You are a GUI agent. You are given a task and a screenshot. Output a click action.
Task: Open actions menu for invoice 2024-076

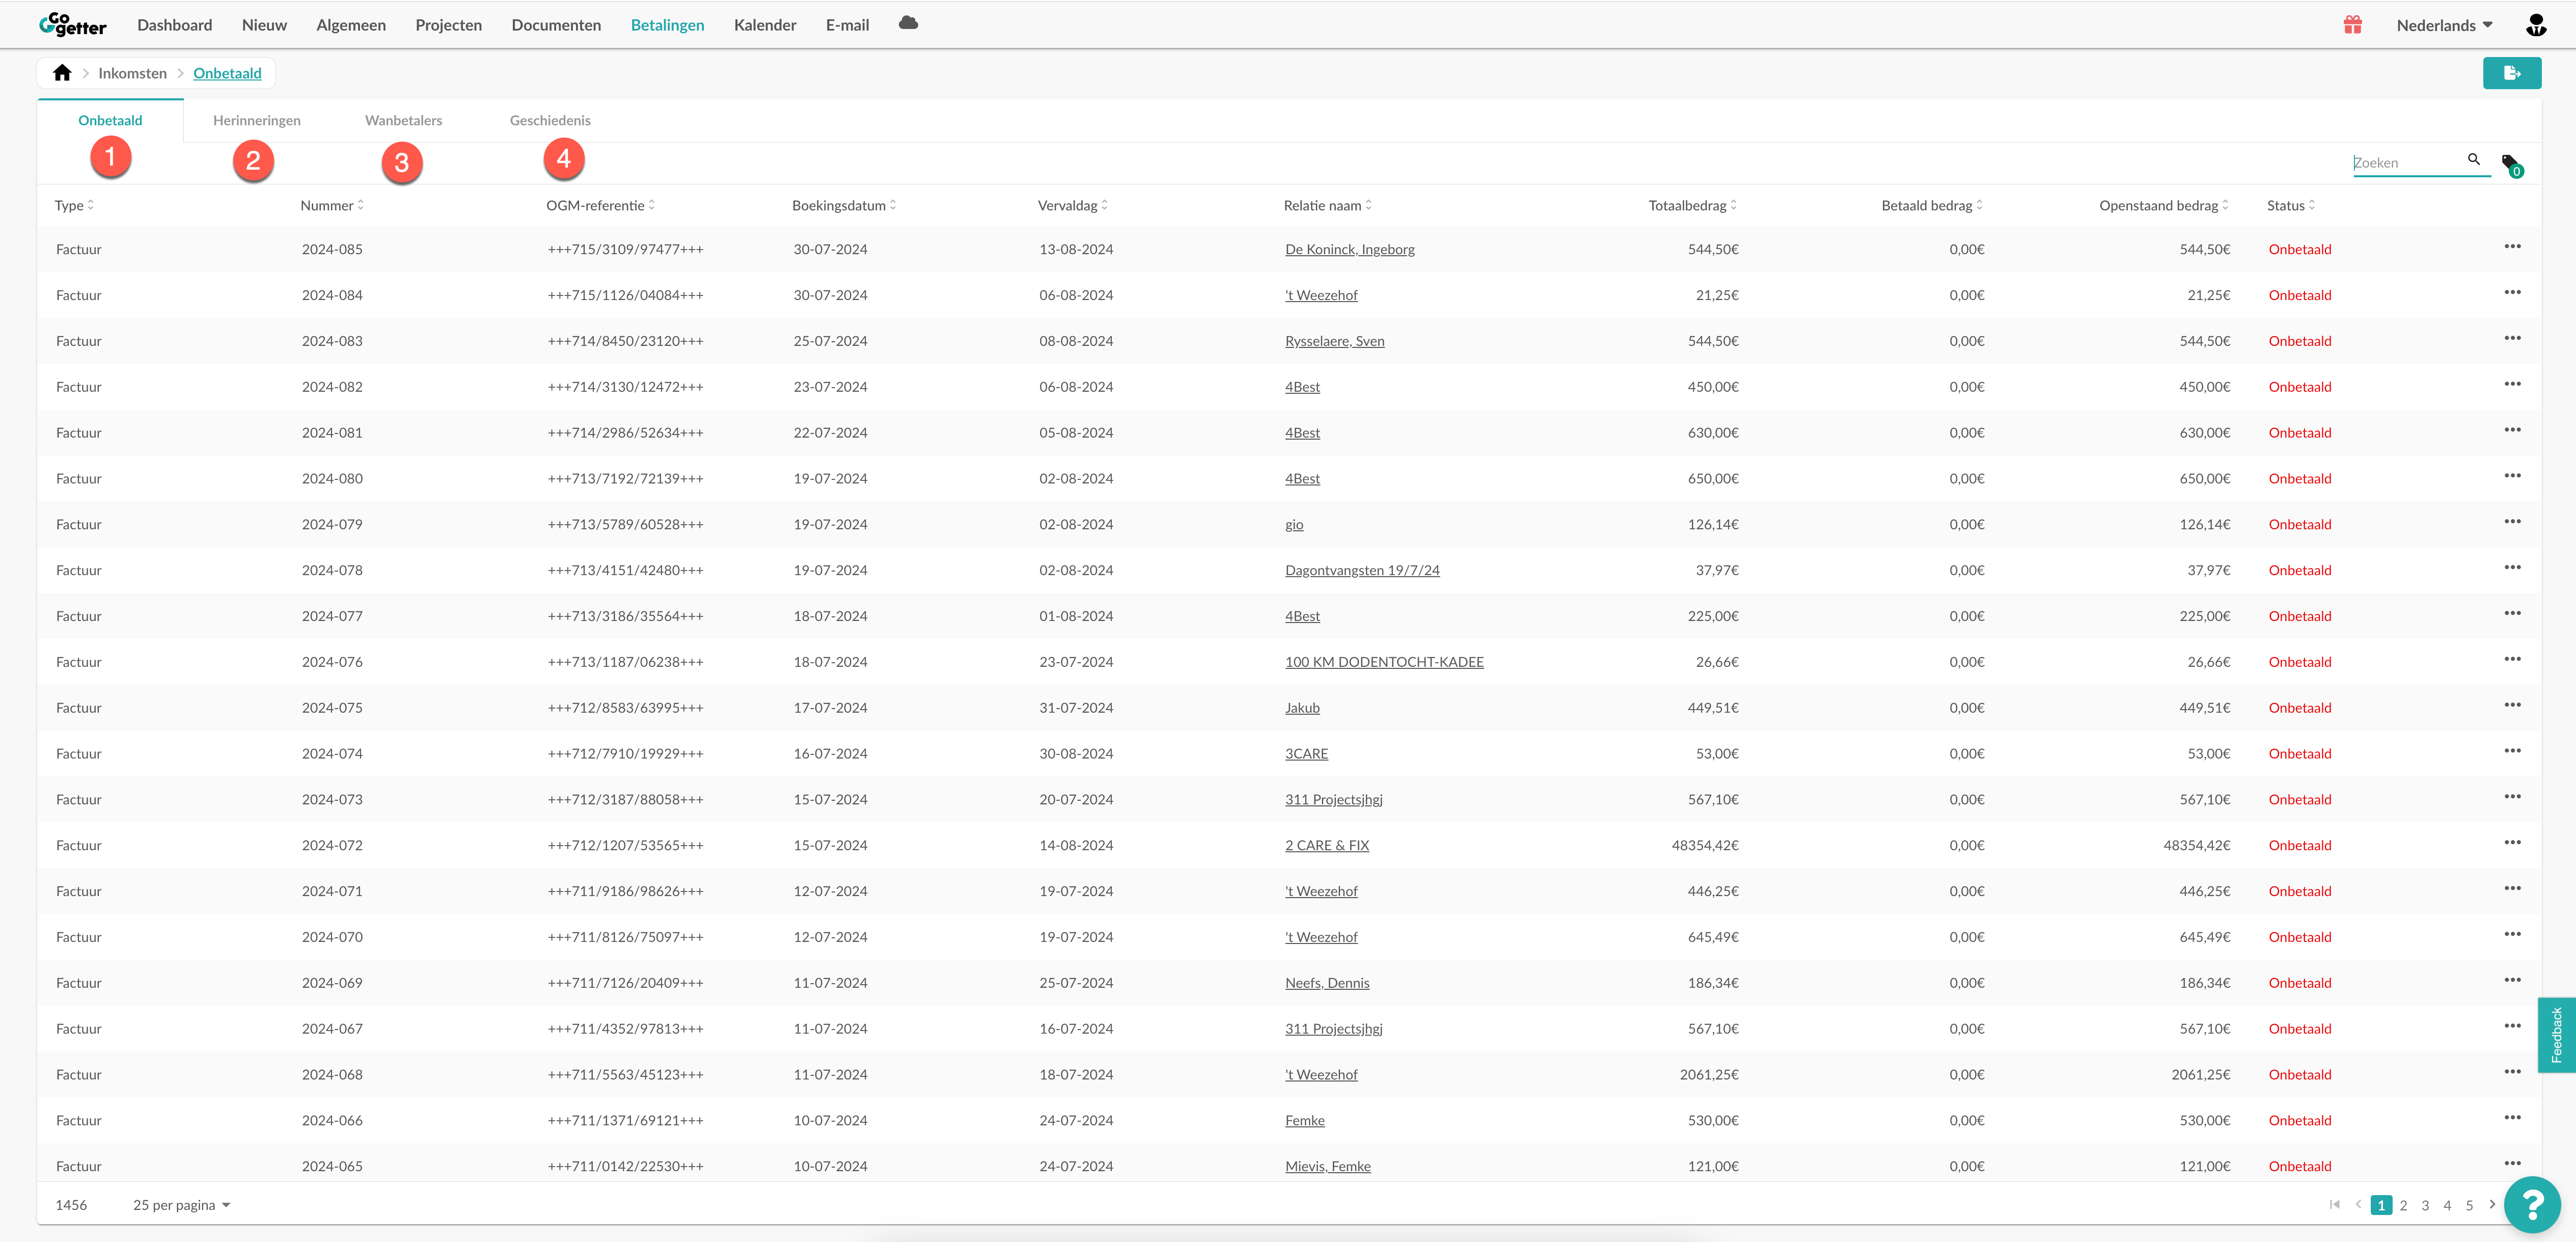pyautogui.click(x=2512, y=660)
